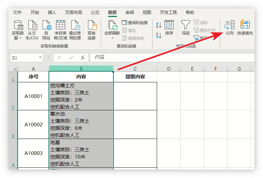Screen dimensions: 263x178
Task: Open the Name Box dropdown arrow
Action: coord(40,57)
